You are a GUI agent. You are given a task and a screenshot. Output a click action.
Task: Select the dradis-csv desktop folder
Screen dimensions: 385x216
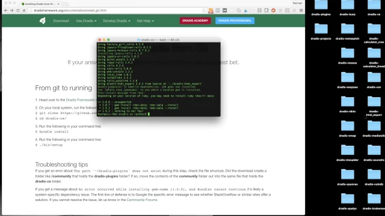[374, 80]
